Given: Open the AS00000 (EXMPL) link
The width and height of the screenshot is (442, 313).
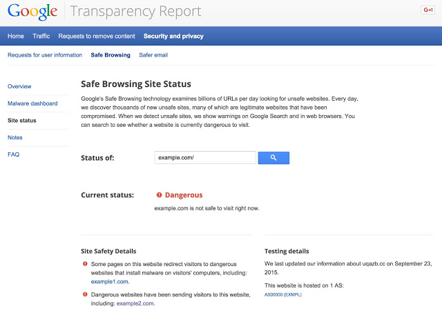Looking at the screenshot, I should click(283, 294).
